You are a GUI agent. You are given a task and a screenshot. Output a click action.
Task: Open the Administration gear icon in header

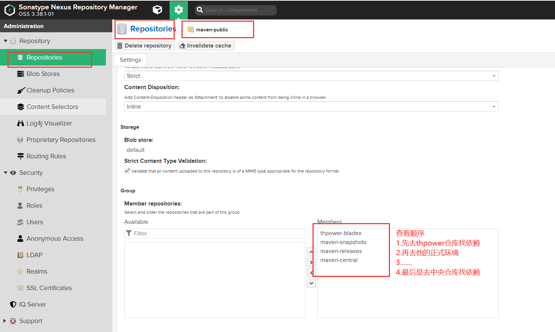179,10
